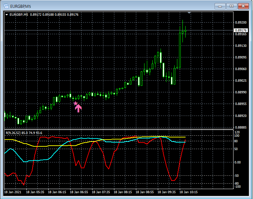Select the pink star signal marker
Viewport: 253px width, 199px height.
(76, 103)
